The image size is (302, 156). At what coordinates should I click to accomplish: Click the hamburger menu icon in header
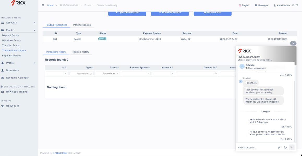(x=43, y=5)
